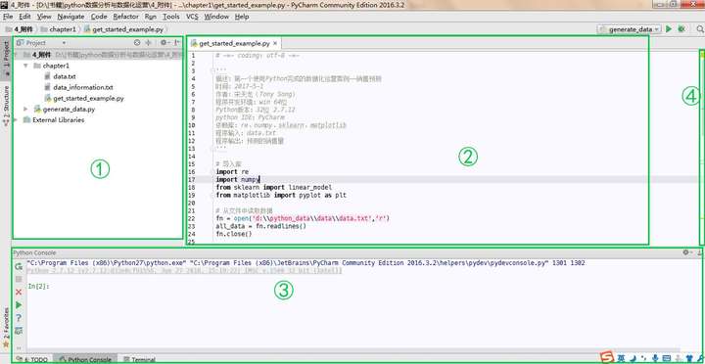Execute current statement green arrow in console
The width and height of the screenshot is (705, 364).
19,305
